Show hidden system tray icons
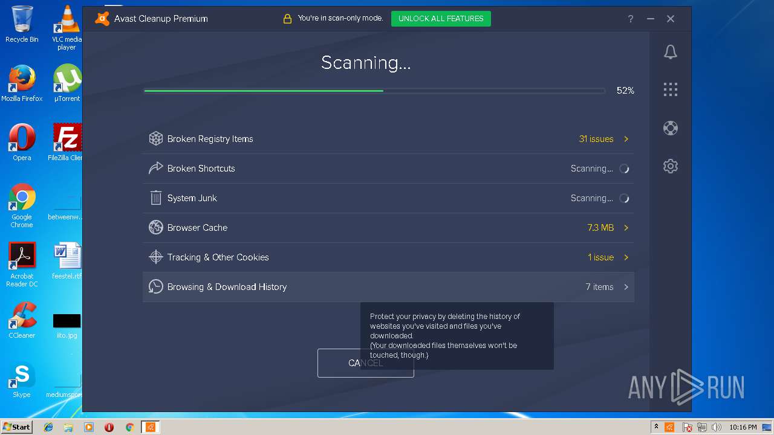Viewport: 774px width, 435px height. (656, 427)
